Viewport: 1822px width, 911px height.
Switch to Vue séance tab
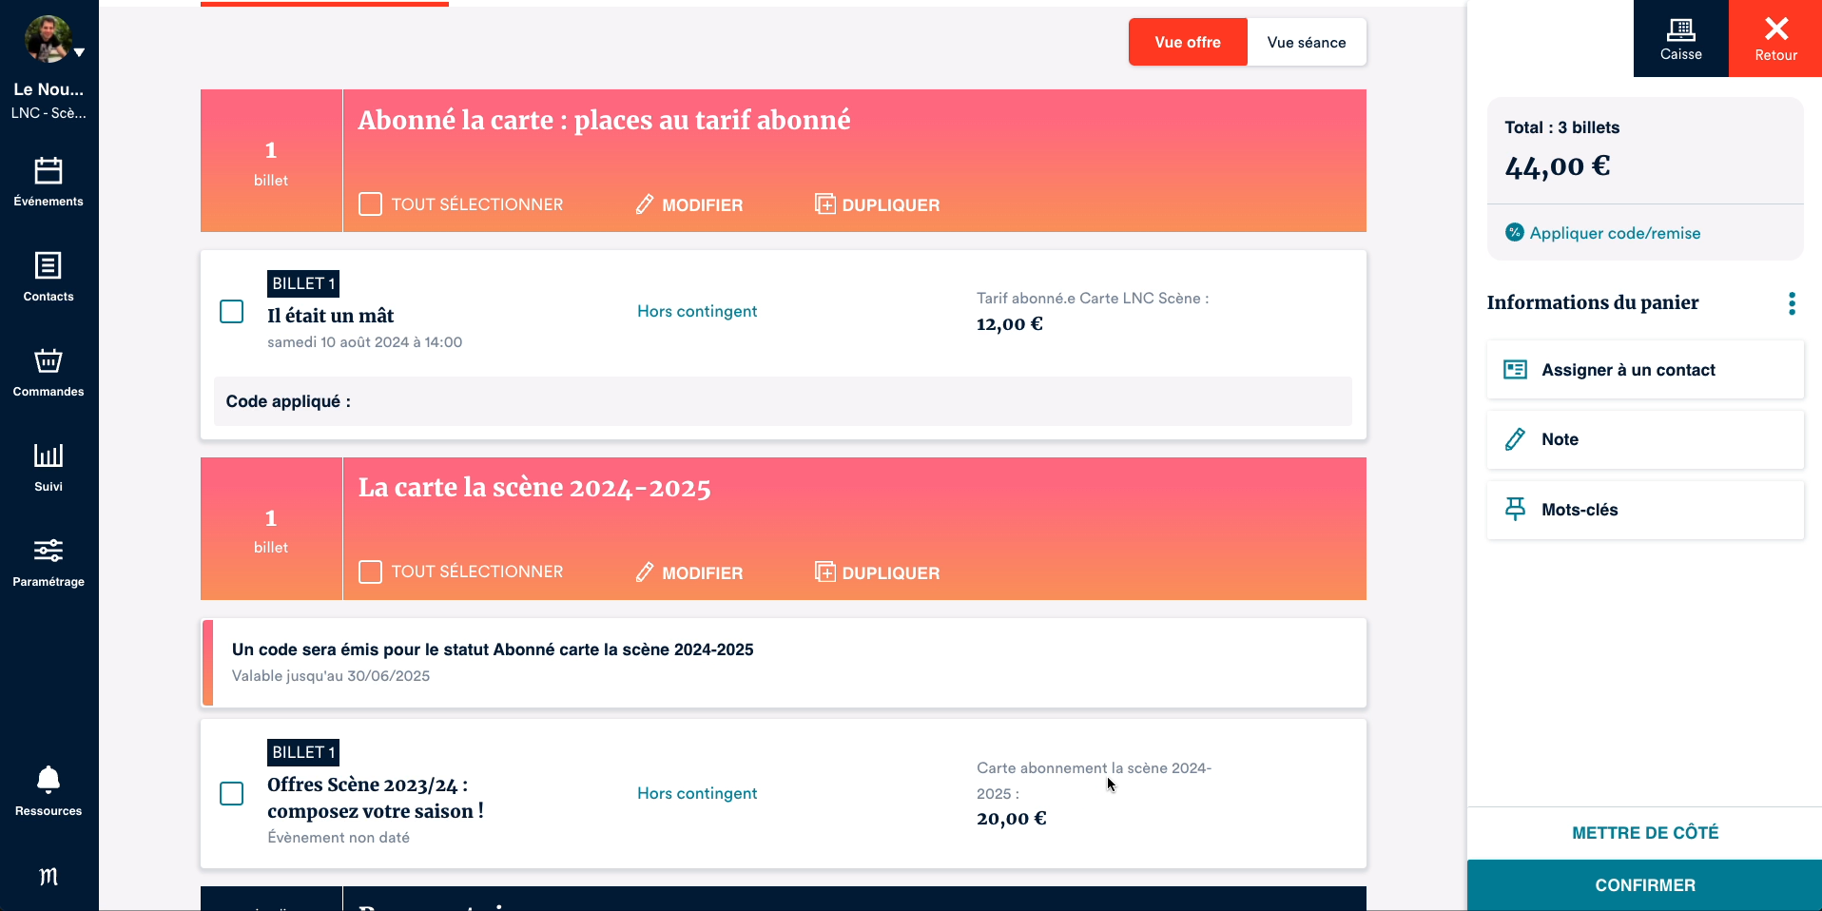[x=1306, y=43]
